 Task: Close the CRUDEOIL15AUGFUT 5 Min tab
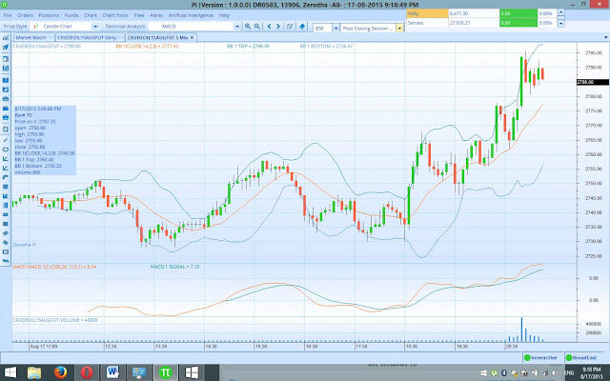point(193,38)
